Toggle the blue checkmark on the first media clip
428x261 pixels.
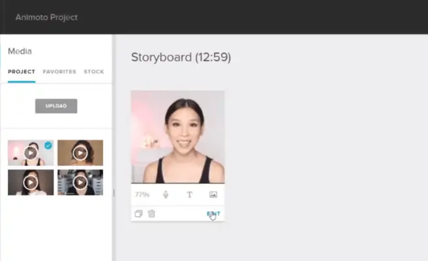point(48,146)
